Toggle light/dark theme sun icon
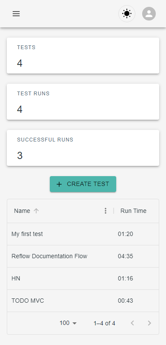166x345 pixels. (x=127, y=14)
